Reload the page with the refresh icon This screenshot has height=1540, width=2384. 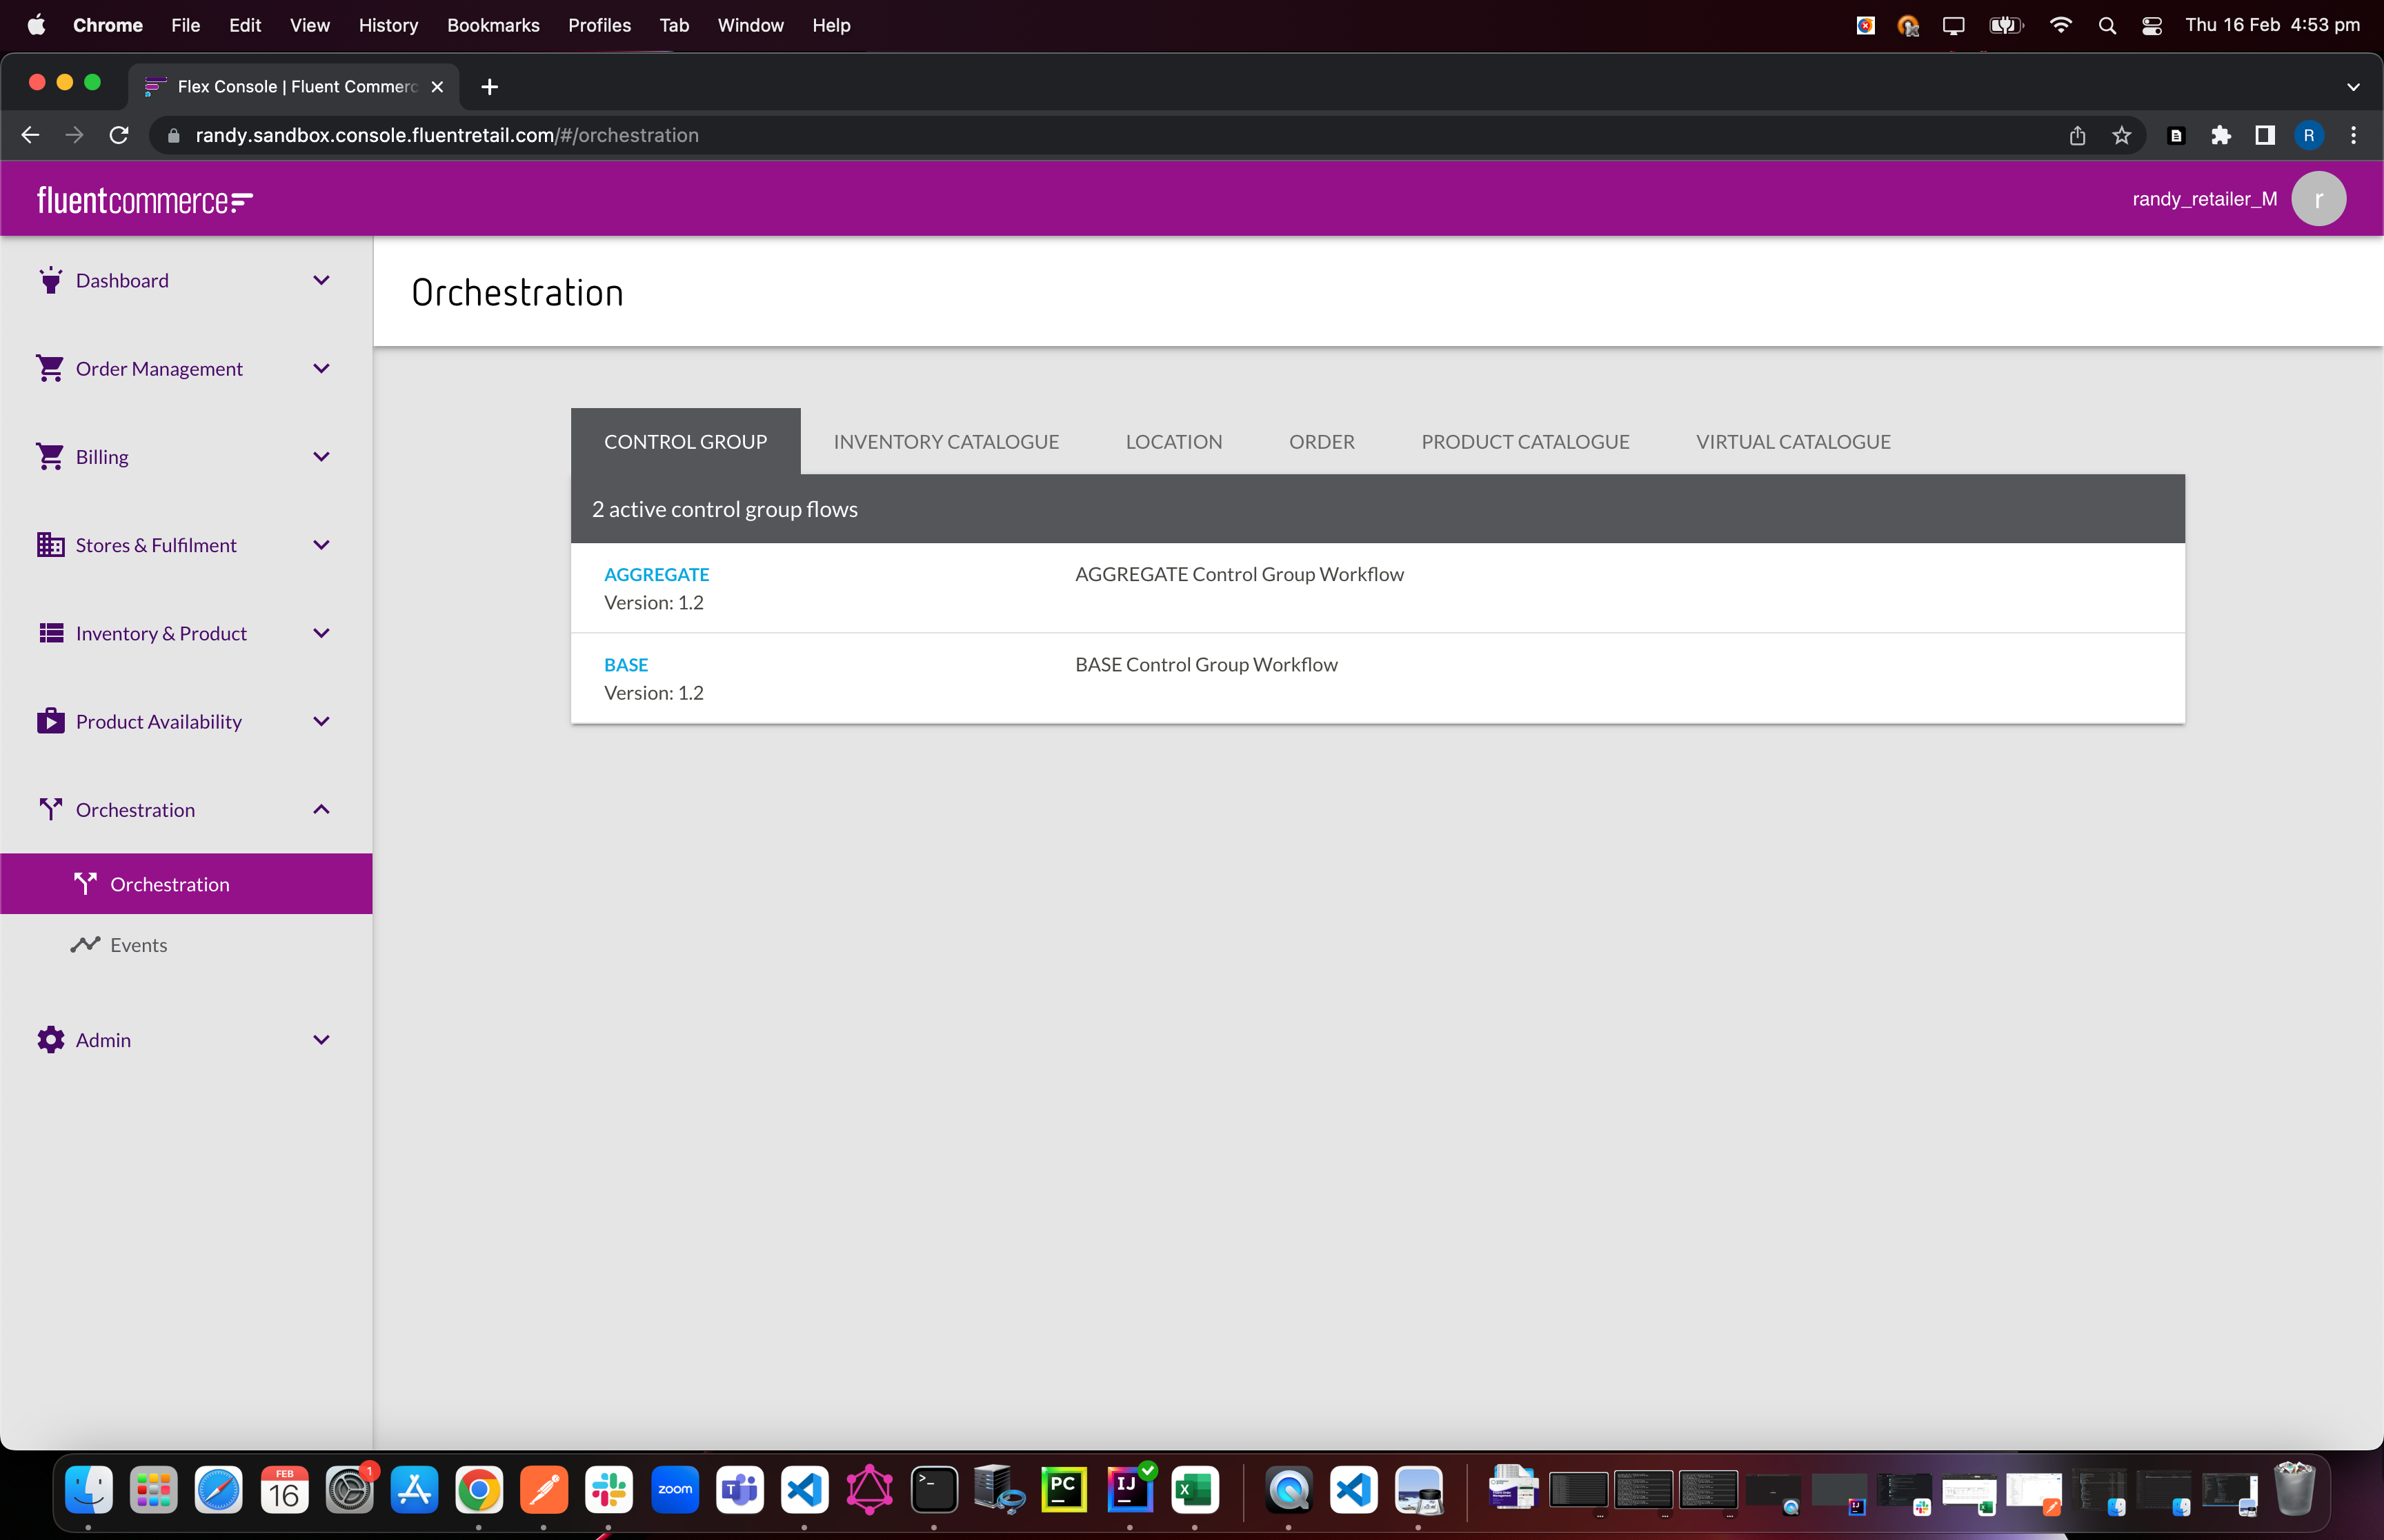(x=119, y=135)
